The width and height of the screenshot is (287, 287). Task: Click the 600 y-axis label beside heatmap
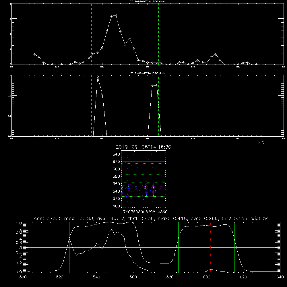pyautogui.click(x=116, y=169)
